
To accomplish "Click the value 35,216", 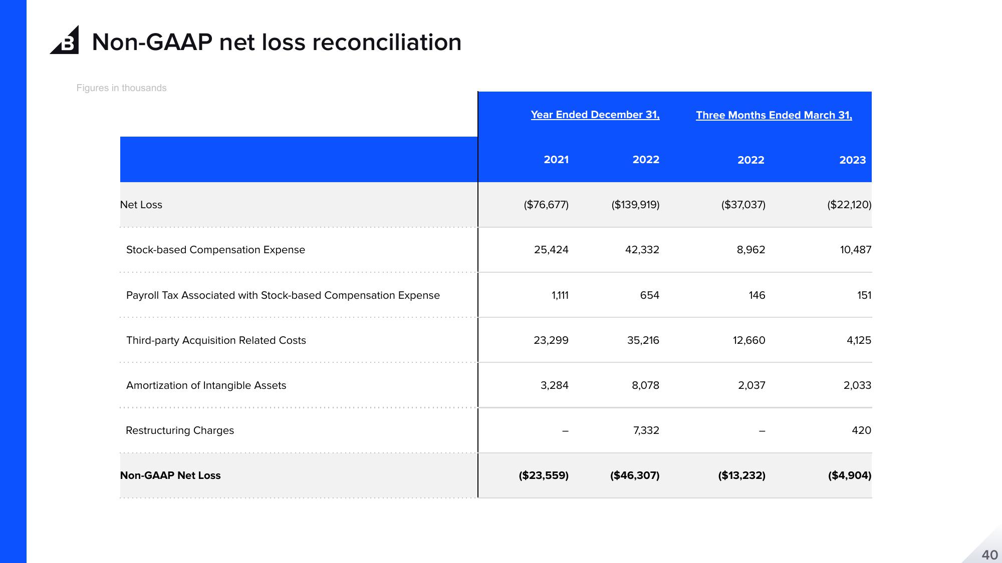I will pyautogui.click(x=643, y=340).
